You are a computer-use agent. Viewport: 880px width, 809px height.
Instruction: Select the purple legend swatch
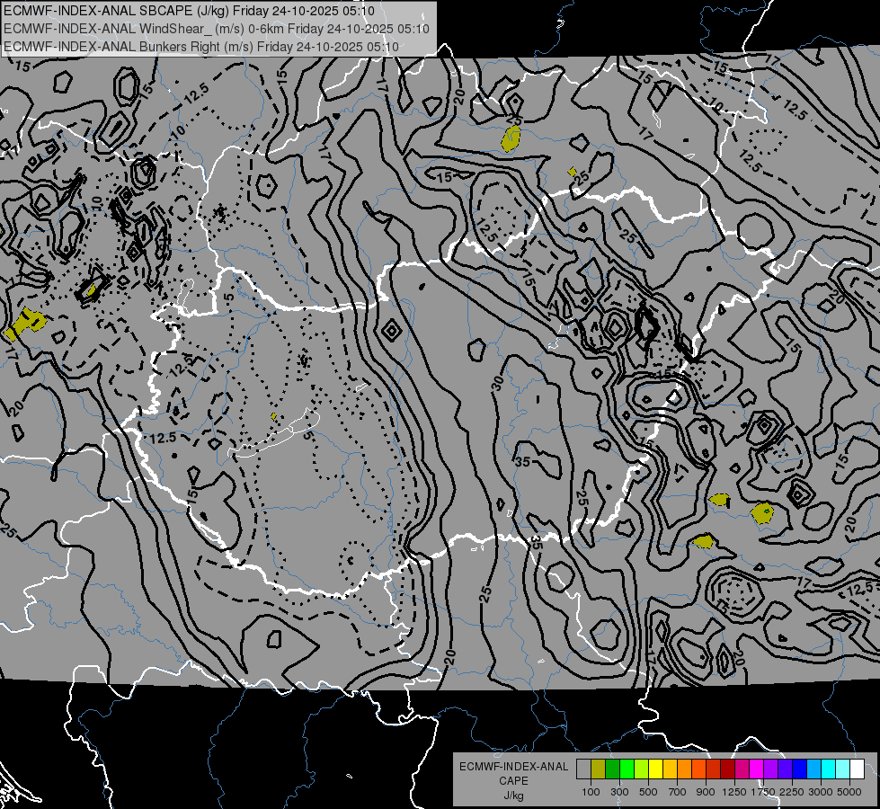point(771,769)
